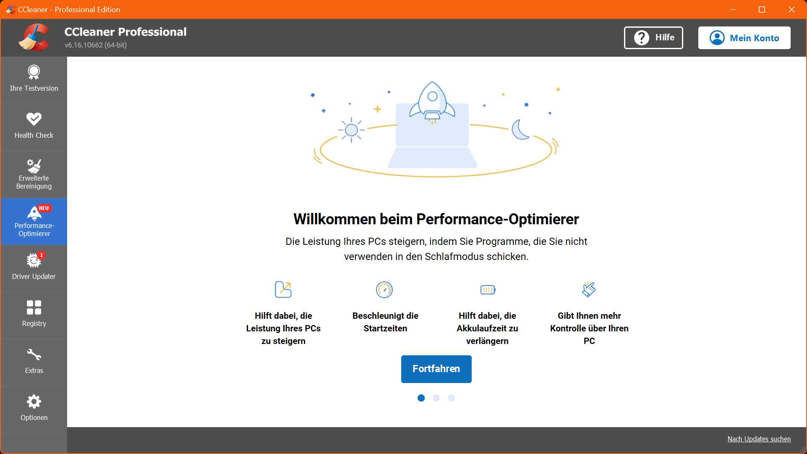This screenshot has height=454, width=807.
Task: Open the Health Check section
Action: [34, 126]
